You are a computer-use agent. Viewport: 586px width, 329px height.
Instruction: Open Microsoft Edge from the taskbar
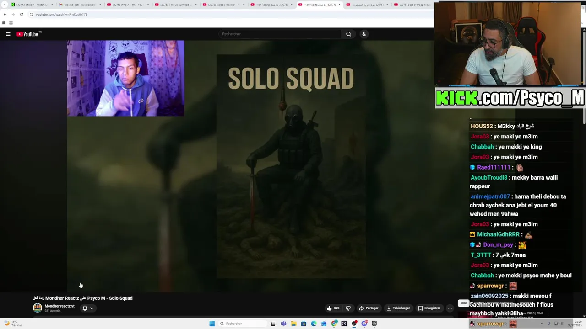[314, 324]
